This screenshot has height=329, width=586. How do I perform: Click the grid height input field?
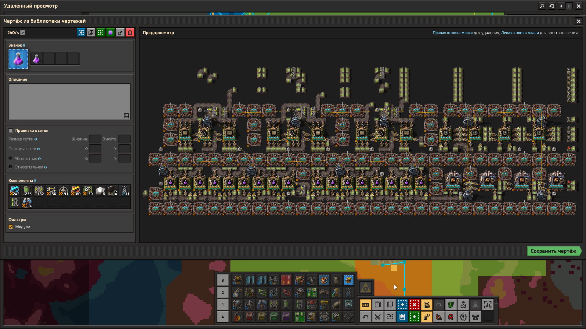(x=124, y=139)
